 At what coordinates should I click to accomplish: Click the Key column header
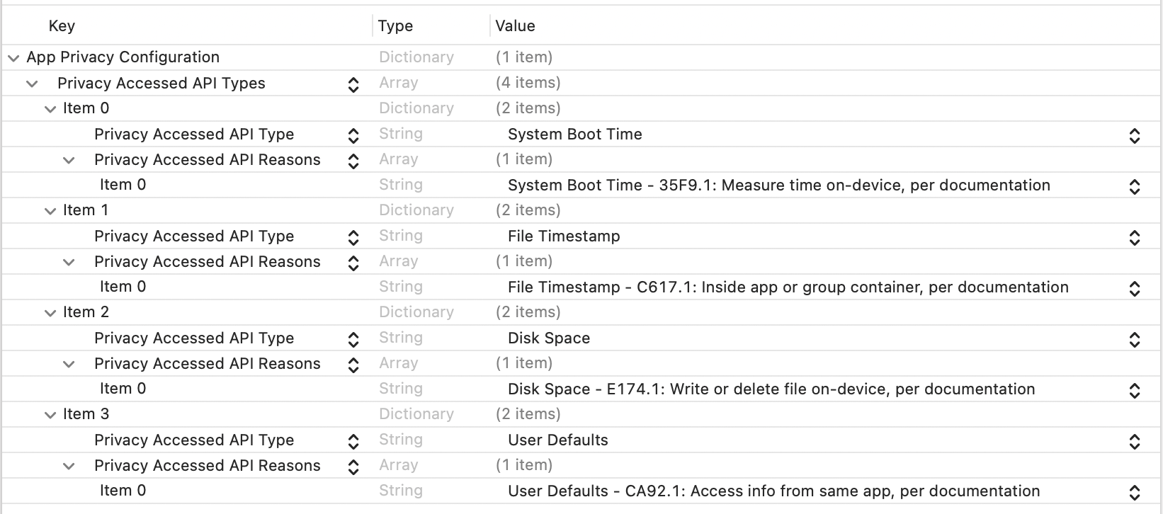point(62,26)
